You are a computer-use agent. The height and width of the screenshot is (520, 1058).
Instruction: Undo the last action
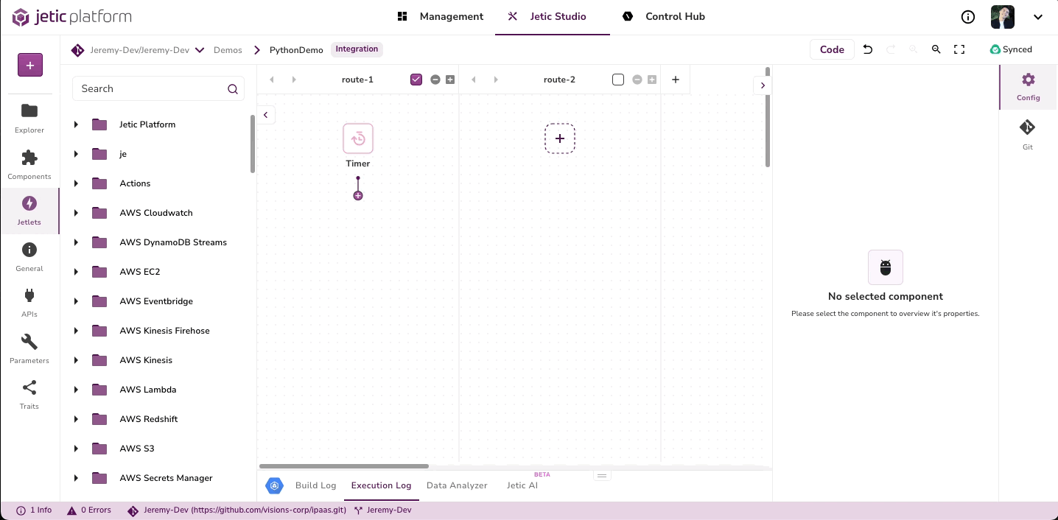click(x=868, y=49)
